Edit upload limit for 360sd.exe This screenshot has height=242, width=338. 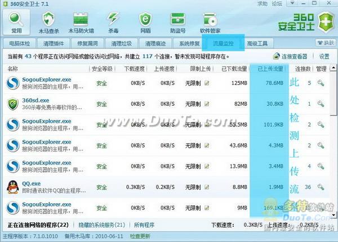(207, 104)
